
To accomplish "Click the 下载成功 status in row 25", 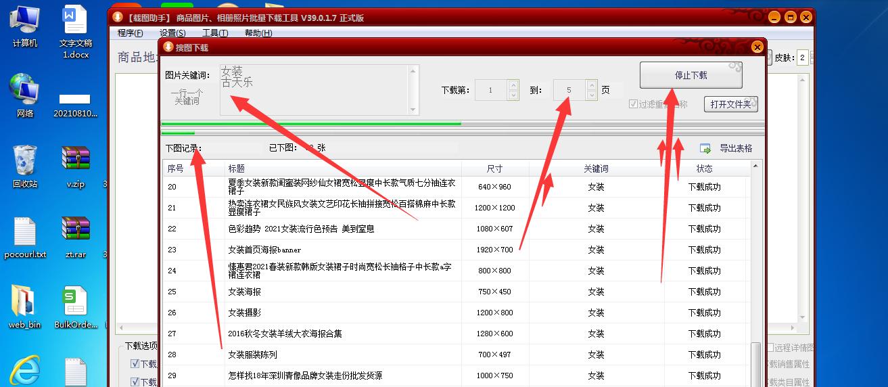I will [x=705, y=292].
